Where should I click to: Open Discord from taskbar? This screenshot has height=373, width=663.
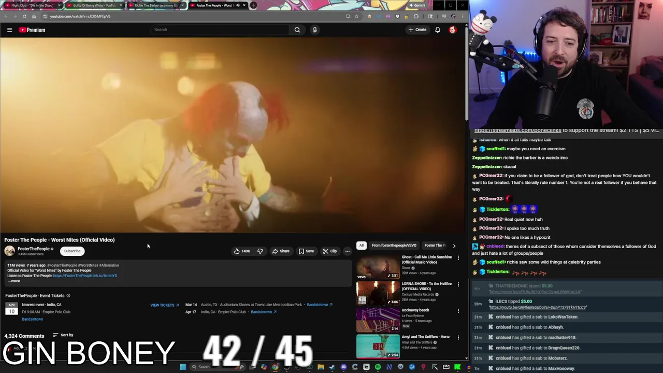coord(343,367)
